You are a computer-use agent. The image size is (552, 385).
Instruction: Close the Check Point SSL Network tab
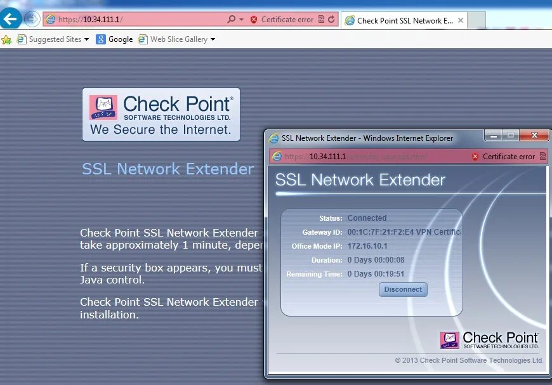[461, 20]
